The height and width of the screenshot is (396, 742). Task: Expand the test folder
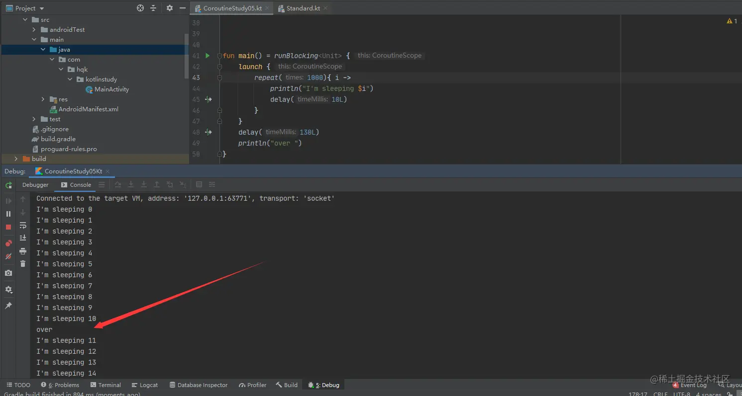pyautogui.click(x=34, y=119)
